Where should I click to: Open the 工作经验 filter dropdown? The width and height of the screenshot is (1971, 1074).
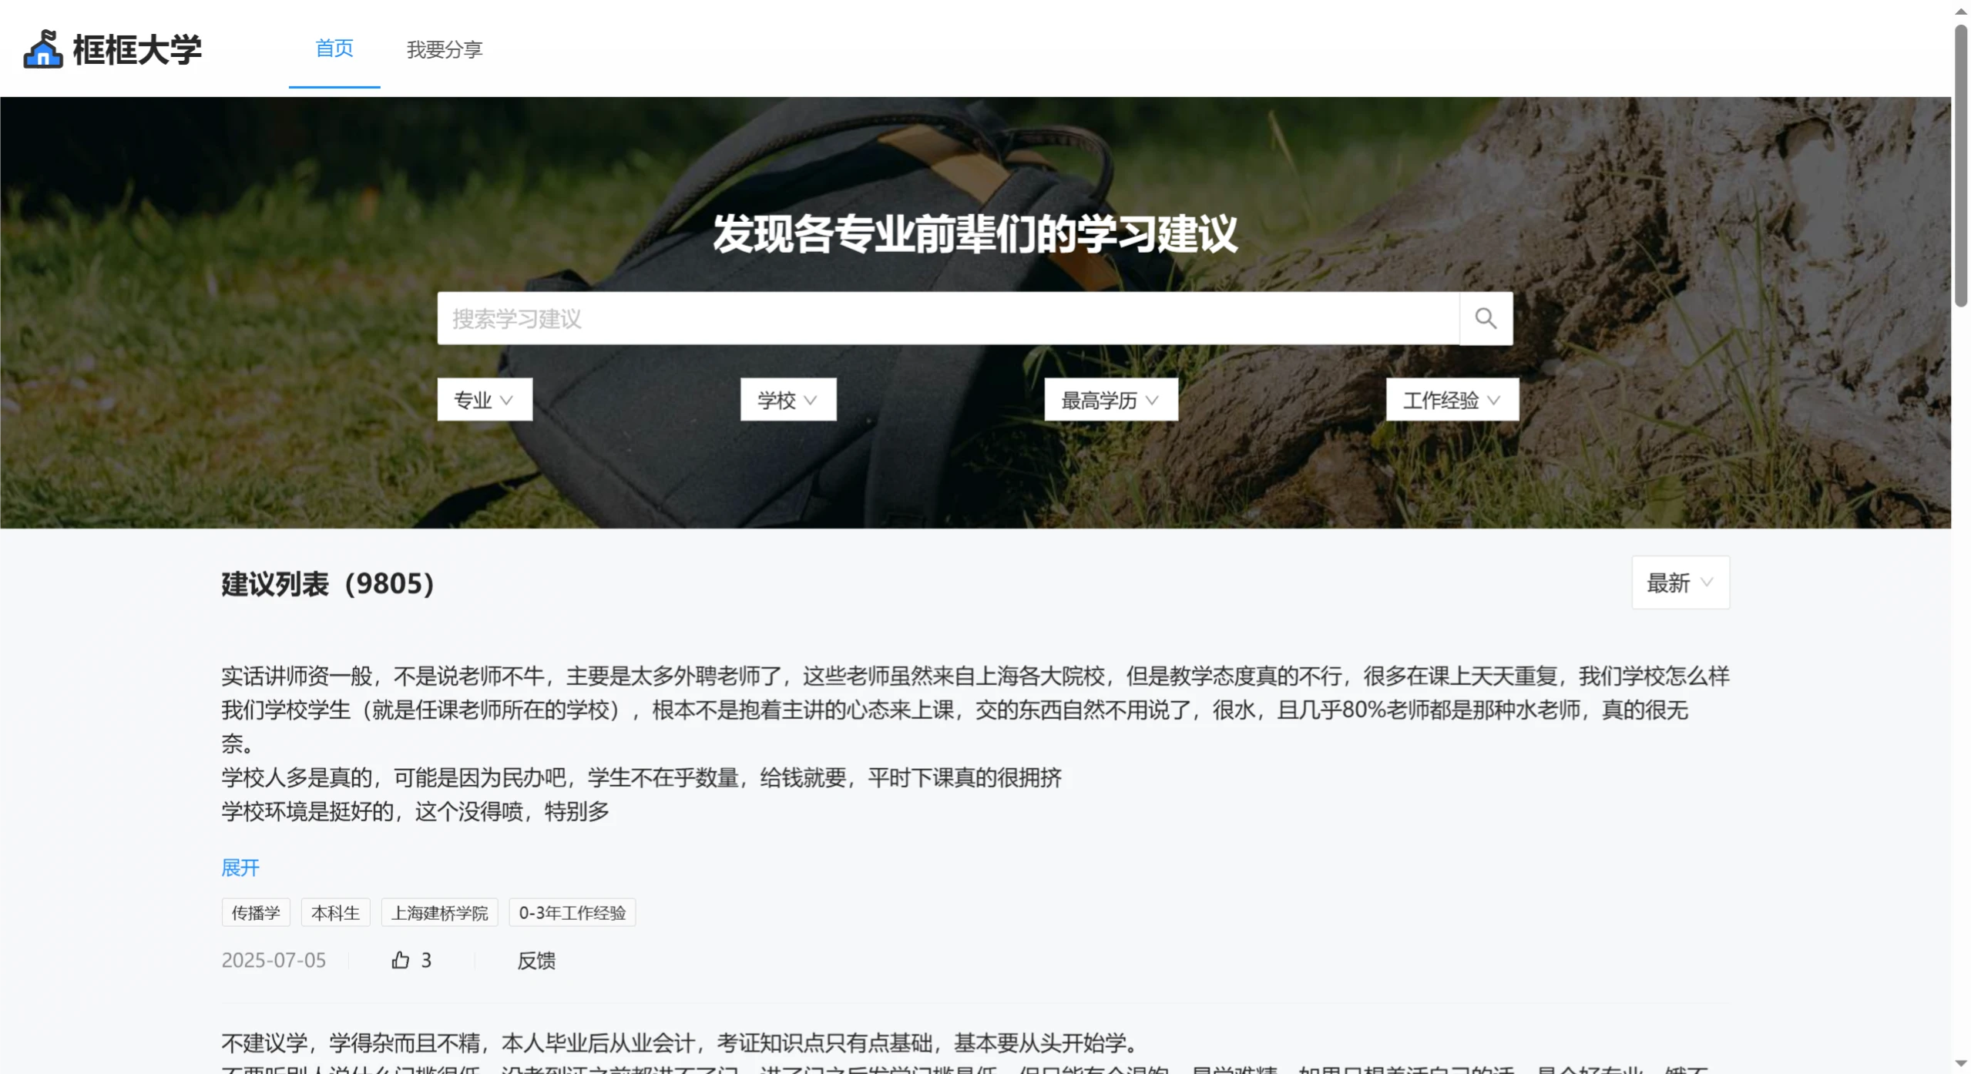(x=1452, y=399)
